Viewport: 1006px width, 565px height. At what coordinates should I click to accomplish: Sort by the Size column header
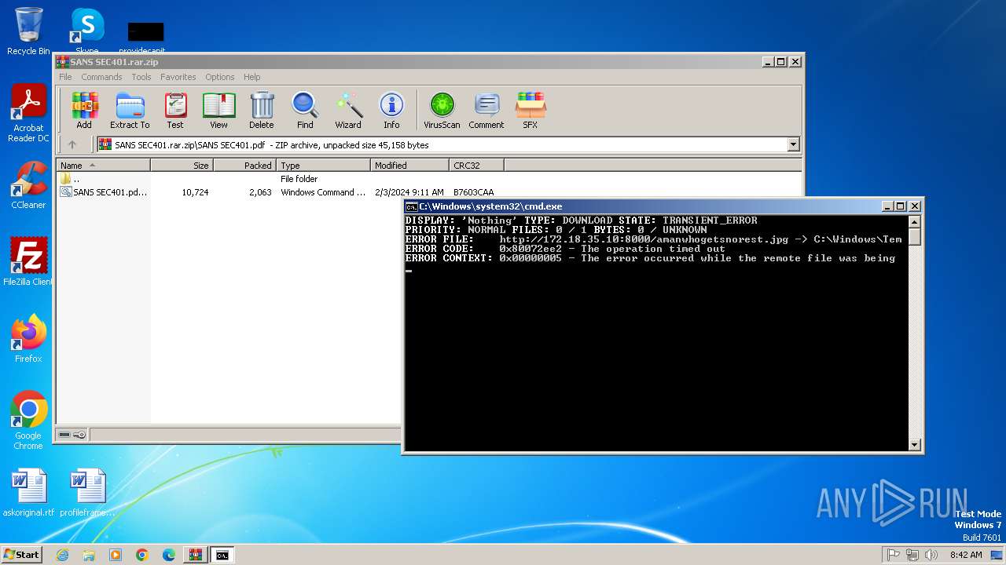pyautogui.click(x=182, y=166)
